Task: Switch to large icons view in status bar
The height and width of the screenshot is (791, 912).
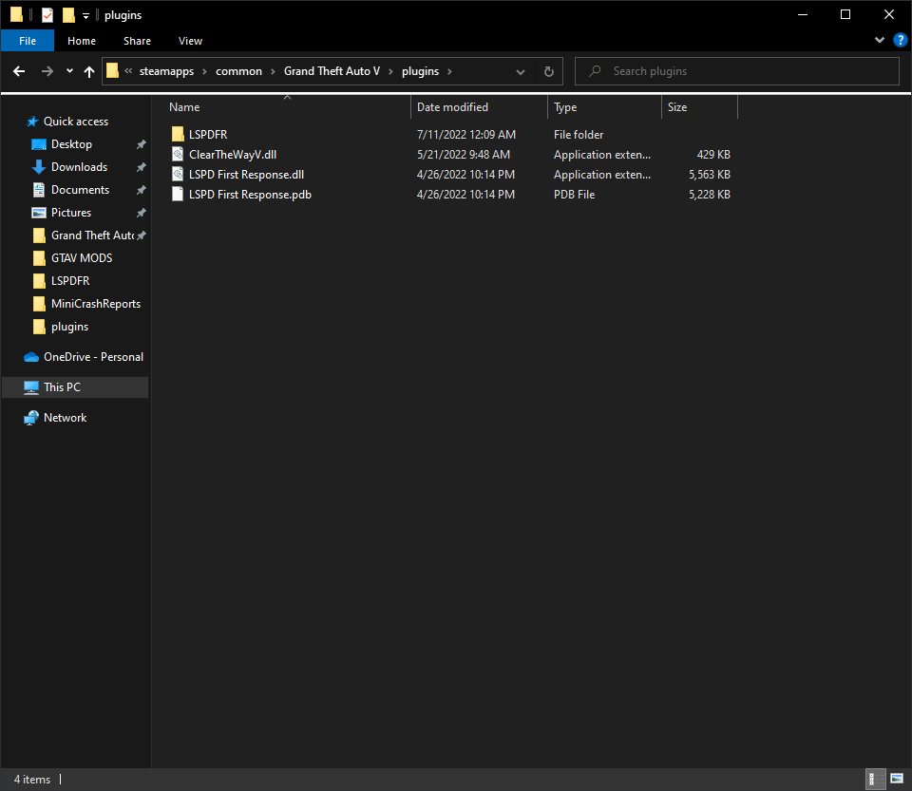Action: pyautogui.click(x=896, y=779)
